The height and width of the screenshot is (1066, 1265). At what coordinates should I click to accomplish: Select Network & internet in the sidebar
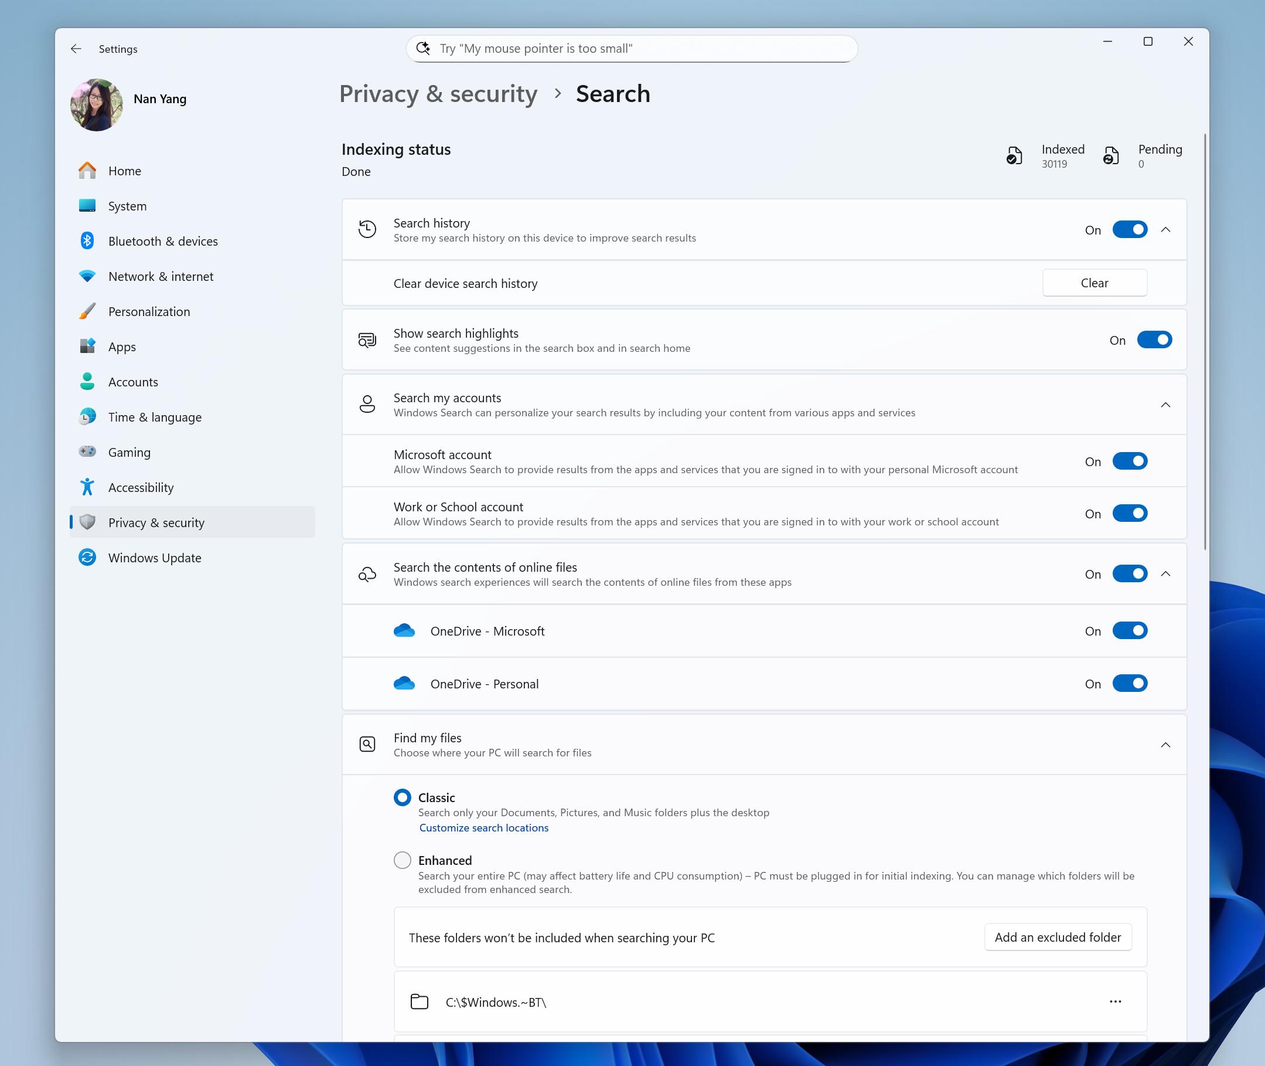pyautogui.click(x=161, y=276)
